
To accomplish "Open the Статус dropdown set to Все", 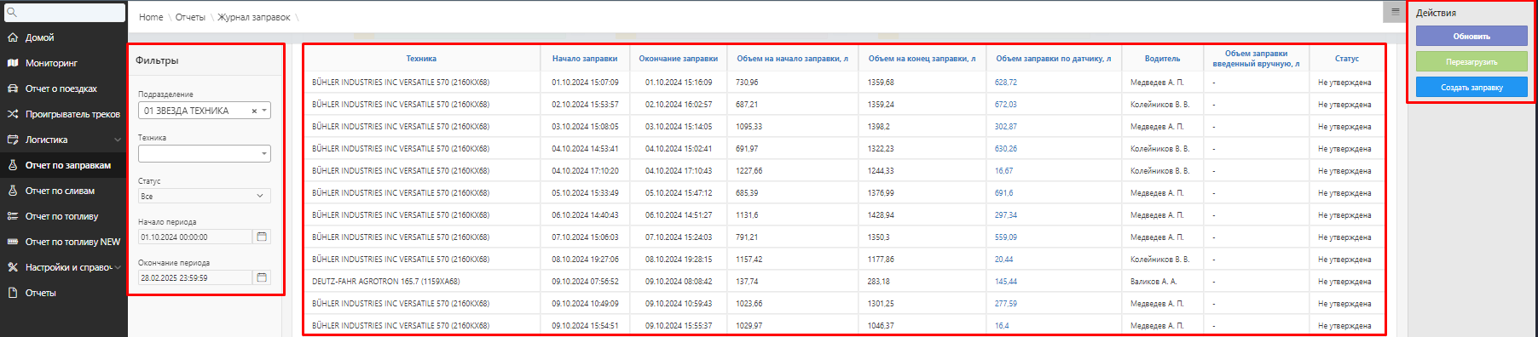I will coord(205,196).
